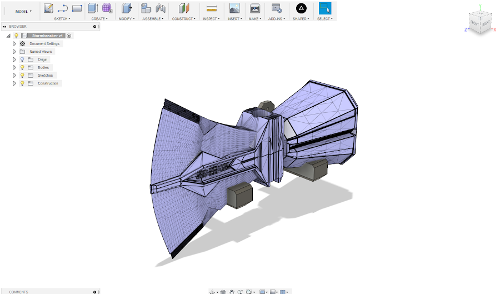500x294 pixels.
Task: Click the RIGHT face of ViewCube
Action: coord(486,24)
